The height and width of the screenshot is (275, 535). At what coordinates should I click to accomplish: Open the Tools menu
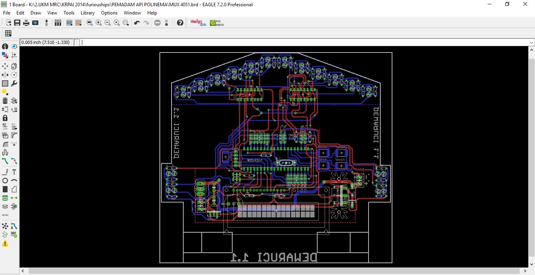[69, 13]
